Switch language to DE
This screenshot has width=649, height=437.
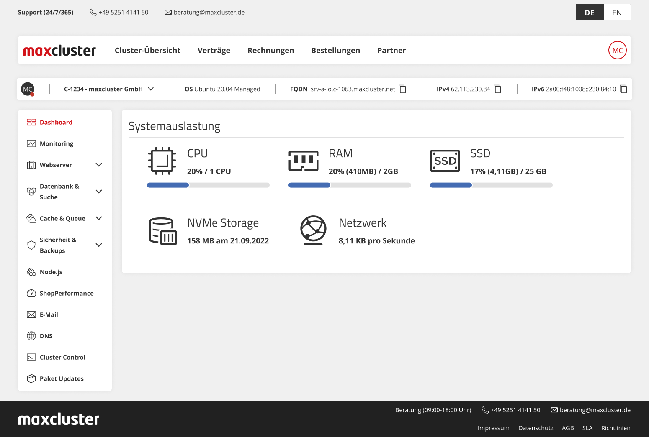click(590, 13)
